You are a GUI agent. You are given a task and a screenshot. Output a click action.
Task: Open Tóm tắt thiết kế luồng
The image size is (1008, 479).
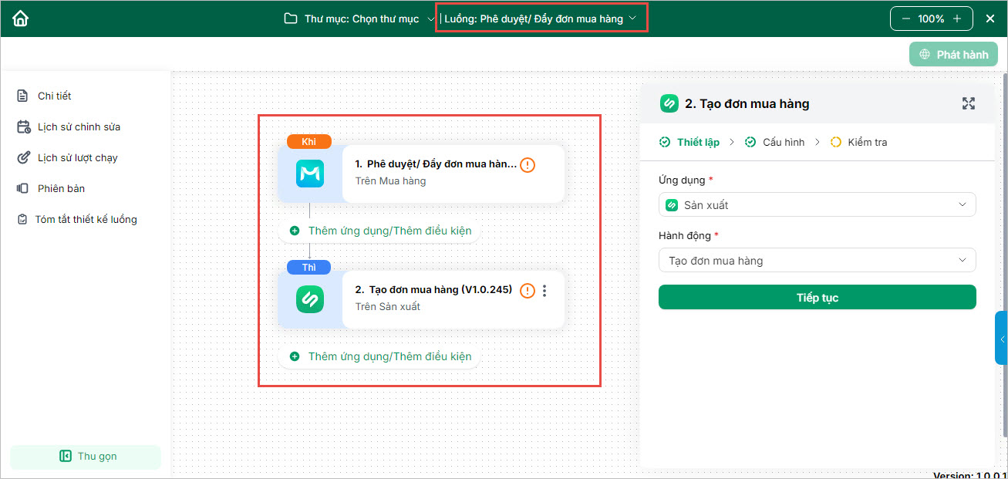(x=86, y=219)
